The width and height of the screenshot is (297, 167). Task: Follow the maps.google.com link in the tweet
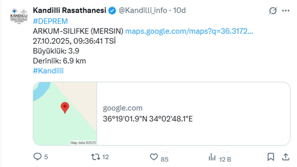pyautogui.click(x=189, y=31)
